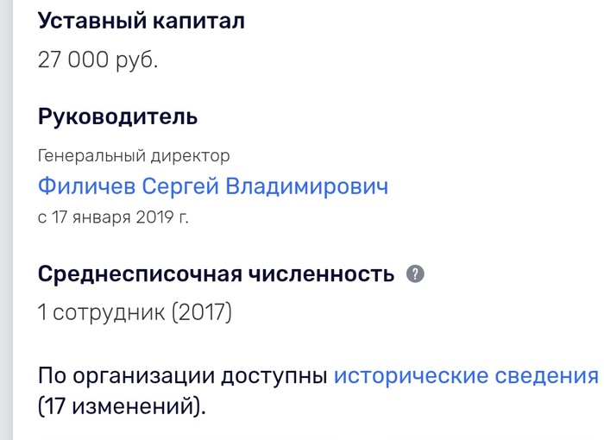Click the 1 сотрудник text
The height and width of the screenshot is (440, 604).
[x=101, y=313]
